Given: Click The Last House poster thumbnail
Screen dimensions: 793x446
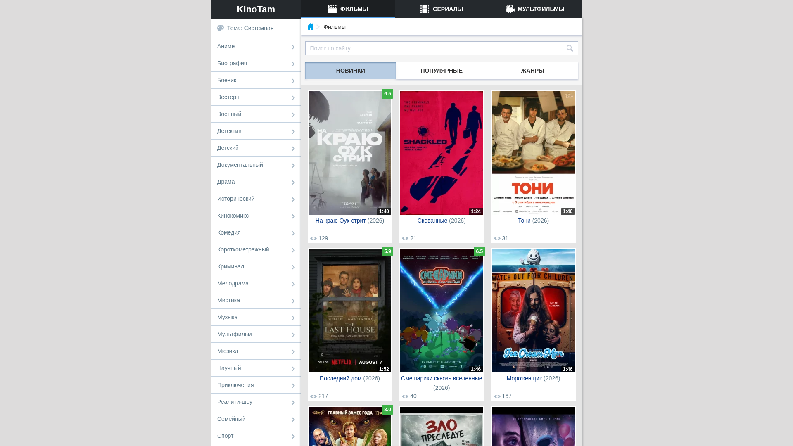Looking at the screenshot, I should [350, 311].
